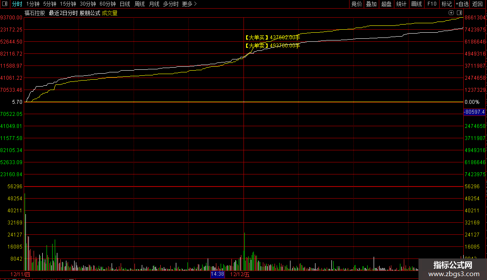Activate 画线 drawing tools

[416, 4]
